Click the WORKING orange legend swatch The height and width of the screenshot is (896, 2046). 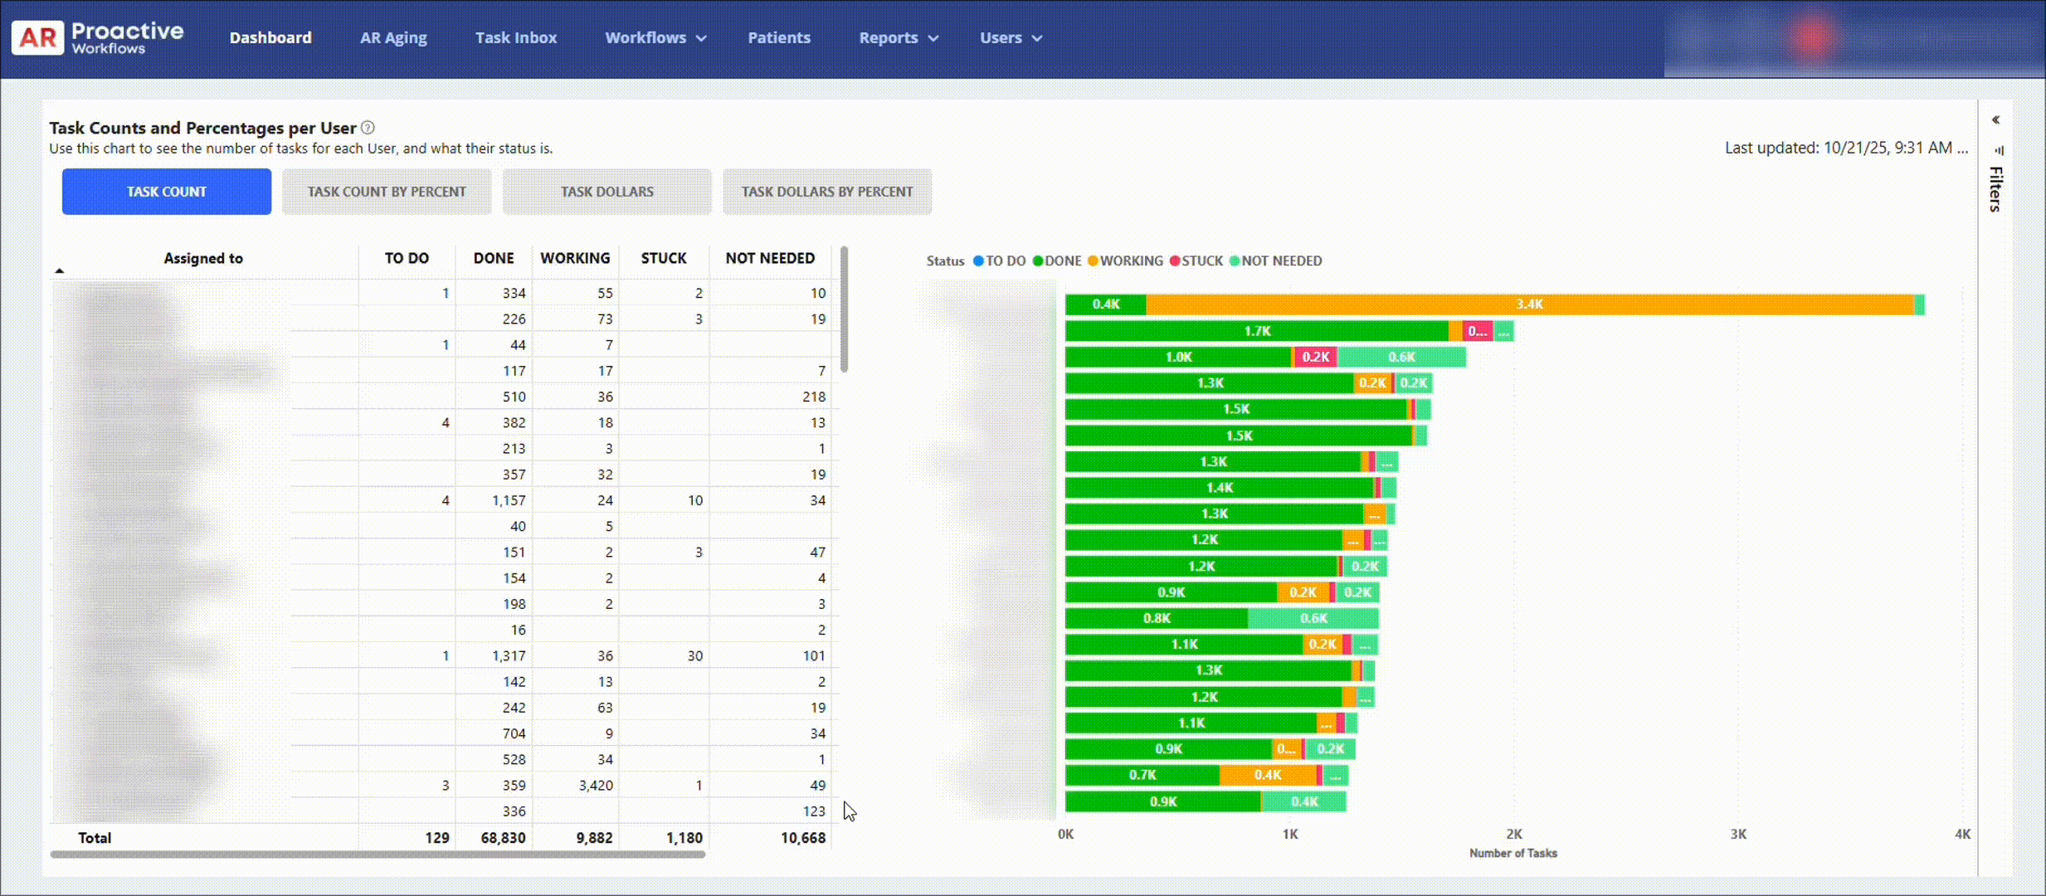[1093, 261]
